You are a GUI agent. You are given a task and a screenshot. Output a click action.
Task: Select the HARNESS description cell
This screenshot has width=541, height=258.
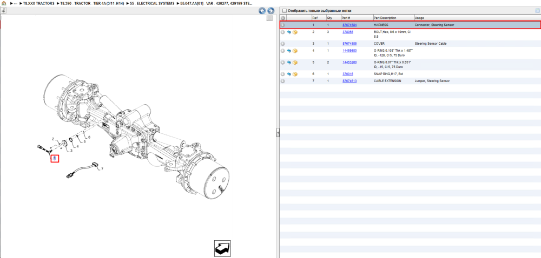pos(381,25)
